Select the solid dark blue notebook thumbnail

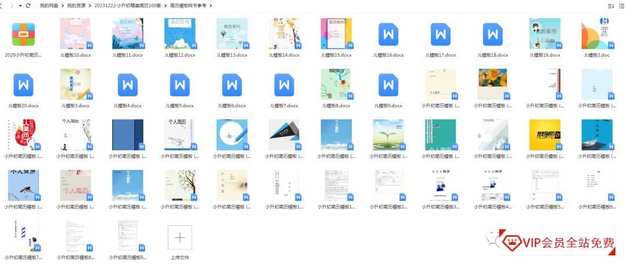(x=128, y=135)
